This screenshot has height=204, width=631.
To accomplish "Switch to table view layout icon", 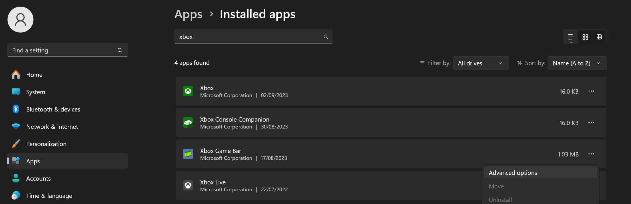I will (599, 37).
